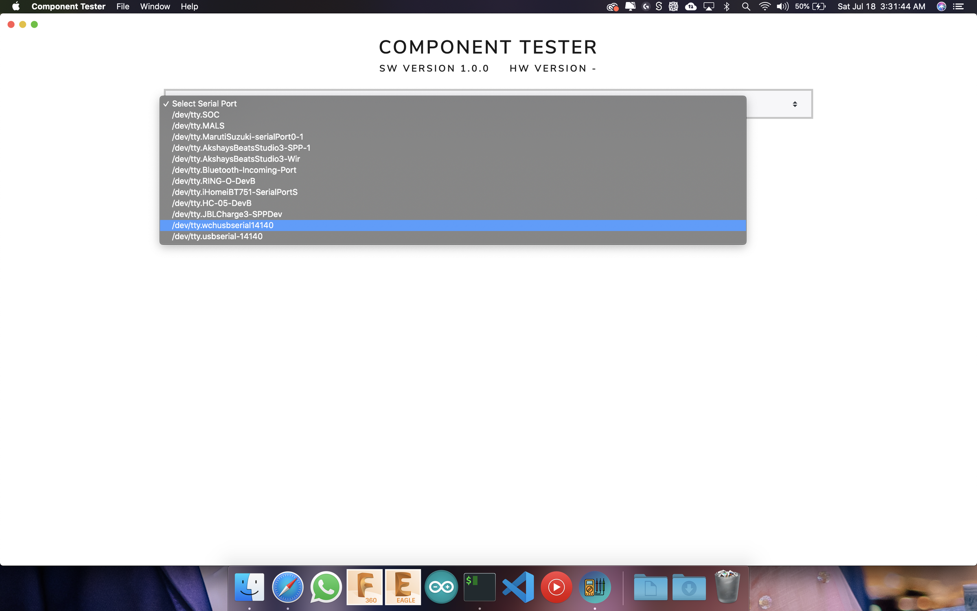Screen dimensions: 977x611
Task: Activate Siri from the menu bar
Action: (941, 6)
